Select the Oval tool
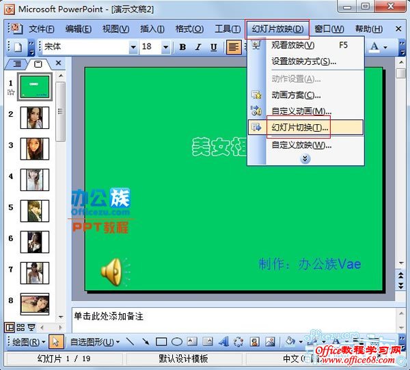 tap(177, 342)
